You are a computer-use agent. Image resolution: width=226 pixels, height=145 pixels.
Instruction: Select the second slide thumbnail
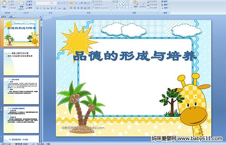click(x=21, y=62)
